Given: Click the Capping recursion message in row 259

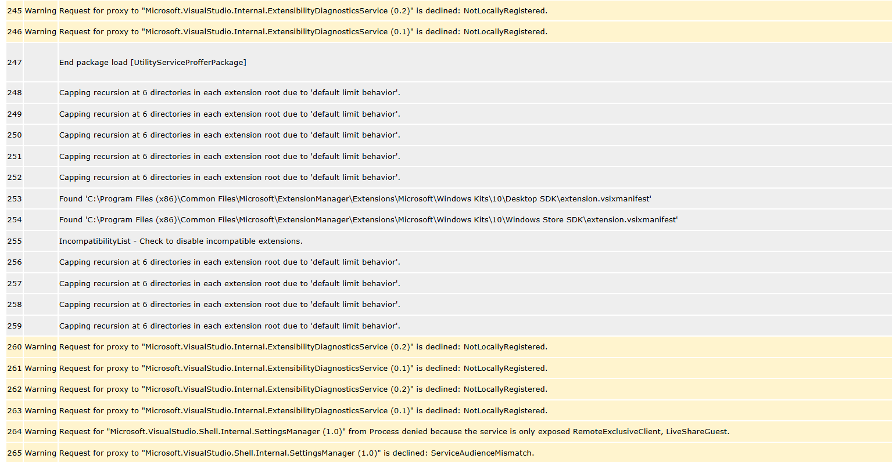Looking at the screenshot, I should click(x=230, y=326).
